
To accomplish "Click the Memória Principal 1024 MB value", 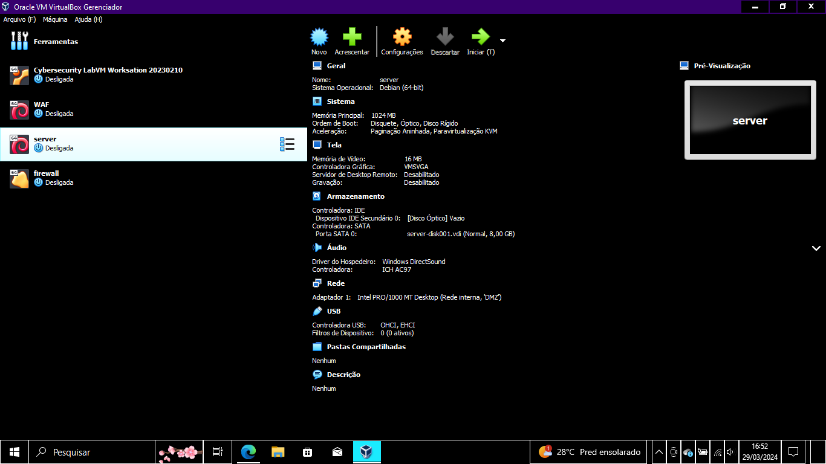I will click(x=383, y=115).
